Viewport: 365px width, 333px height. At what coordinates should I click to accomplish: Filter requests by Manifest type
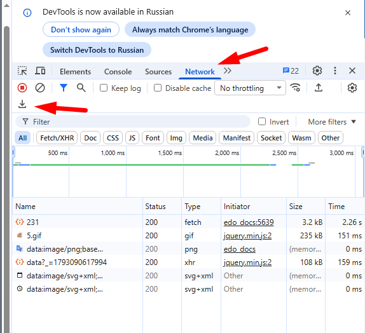237,138
